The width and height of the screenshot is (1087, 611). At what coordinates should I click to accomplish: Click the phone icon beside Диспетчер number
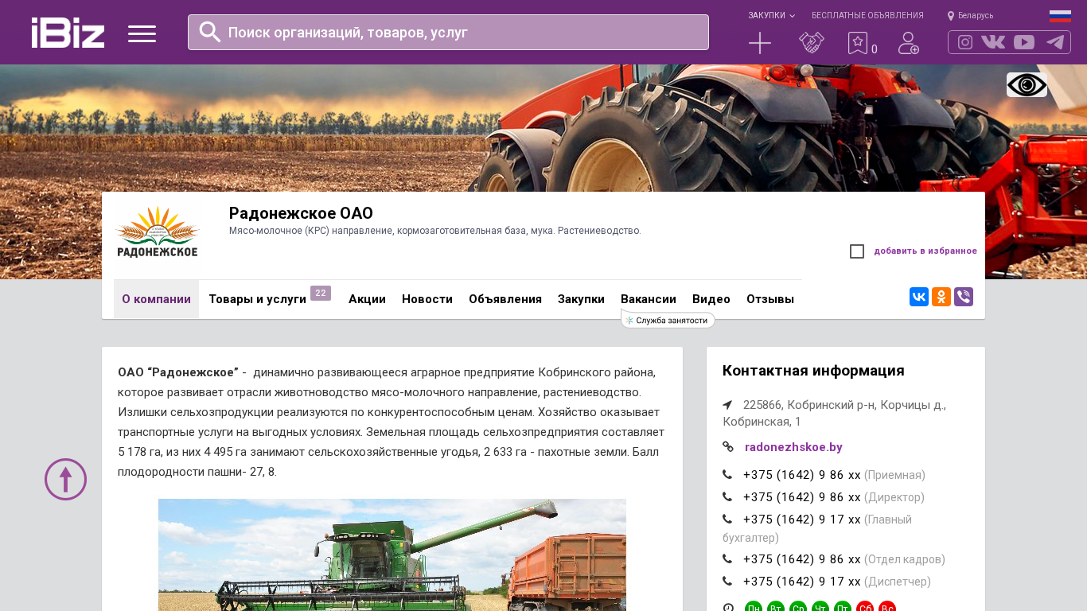(x=727, y=582)
